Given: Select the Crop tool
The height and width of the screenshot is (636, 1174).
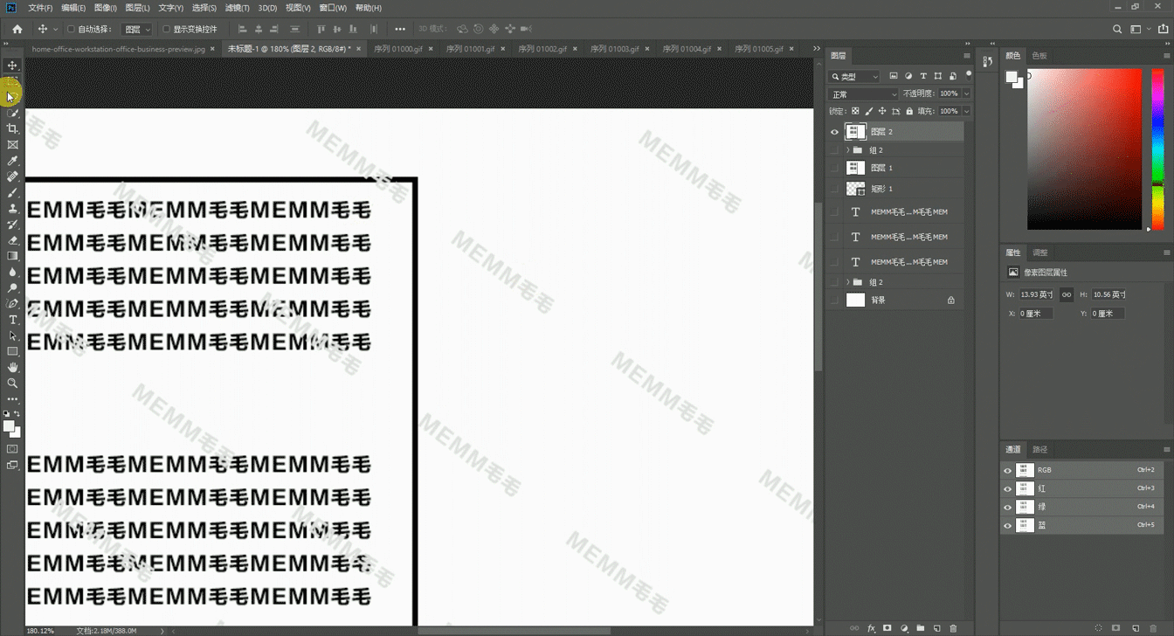Looking at the screenshot, I should point(12,129).
